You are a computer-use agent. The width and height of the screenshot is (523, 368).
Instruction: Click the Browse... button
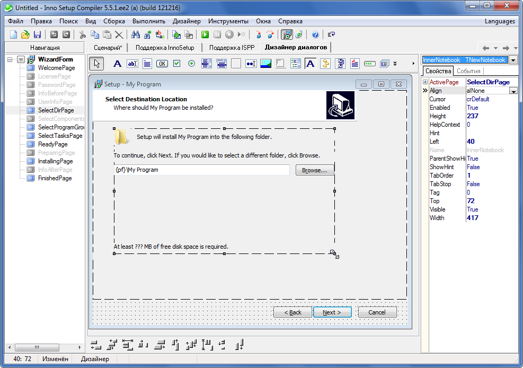(x=315, y=170)
